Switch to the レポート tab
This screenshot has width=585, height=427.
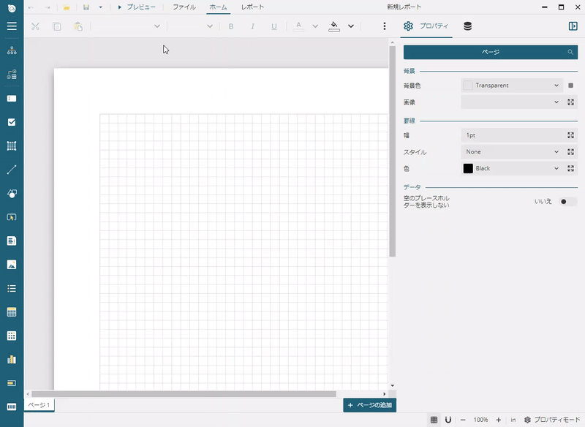point(252,7)
